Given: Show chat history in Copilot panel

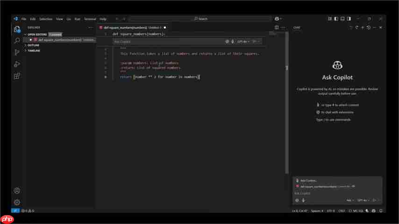Looking at the screenshot, I should click(x=369, y=28).
